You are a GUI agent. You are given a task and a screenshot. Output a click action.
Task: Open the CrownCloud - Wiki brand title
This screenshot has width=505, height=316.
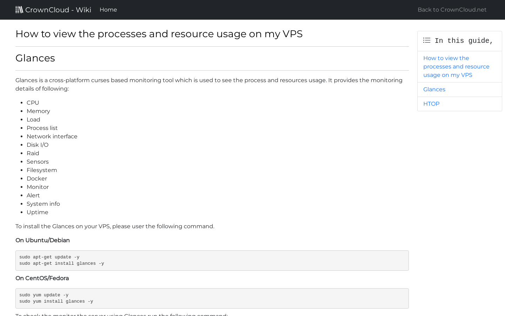[x=58, y=10]
